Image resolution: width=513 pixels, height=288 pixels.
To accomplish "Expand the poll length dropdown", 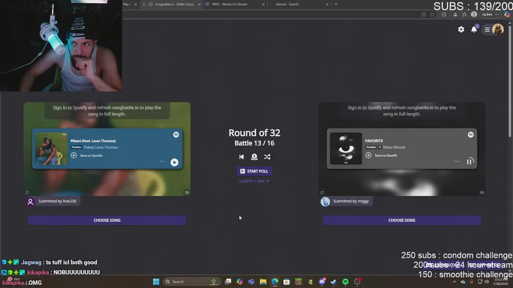I will pyautogui.click(x=254, y=181).
